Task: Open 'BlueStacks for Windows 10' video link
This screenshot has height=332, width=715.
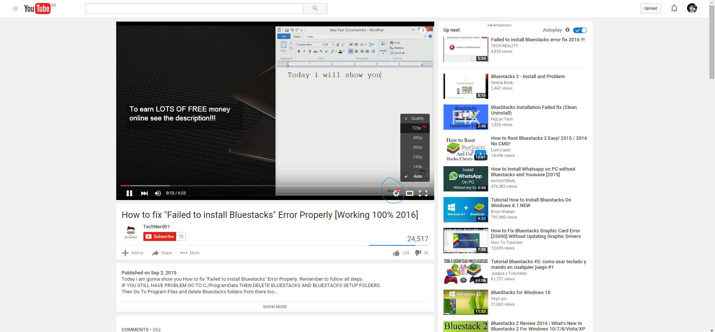Action: click(521, 292)
